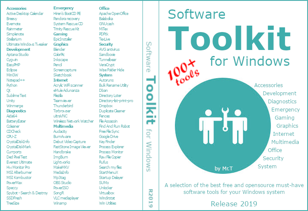308x211 pixels.
Task: Click the red "100+ tools" badge
Action: (183, 73)
